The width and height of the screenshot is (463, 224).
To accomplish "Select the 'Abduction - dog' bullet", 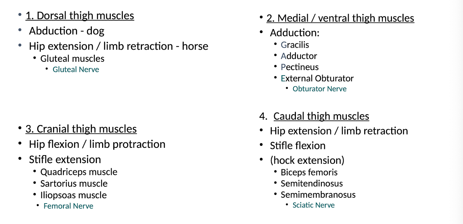I will point(67,31).
